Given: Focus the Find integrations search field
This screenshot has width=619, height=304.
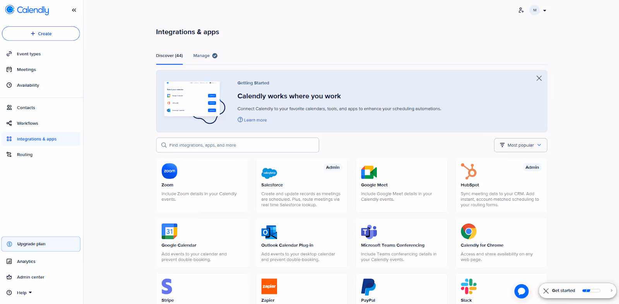Looking at the screenshot, I should coord(238,145).
